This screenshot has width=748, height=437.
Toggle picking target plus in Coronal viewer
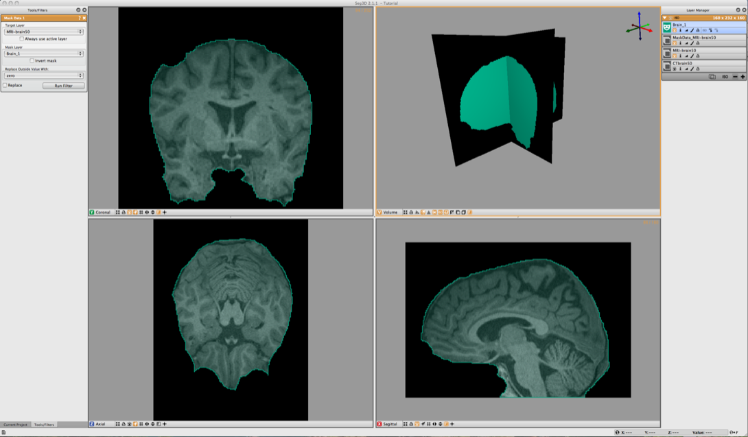(x=165, y=212)
